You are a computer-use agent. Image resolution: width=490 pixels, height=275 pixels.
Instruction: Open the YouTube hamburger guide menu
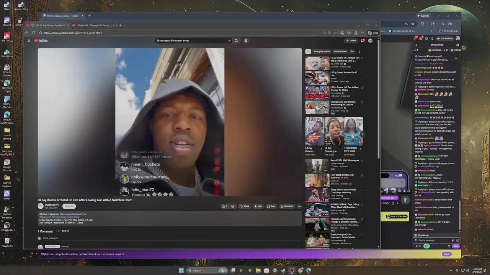[28, 40]
